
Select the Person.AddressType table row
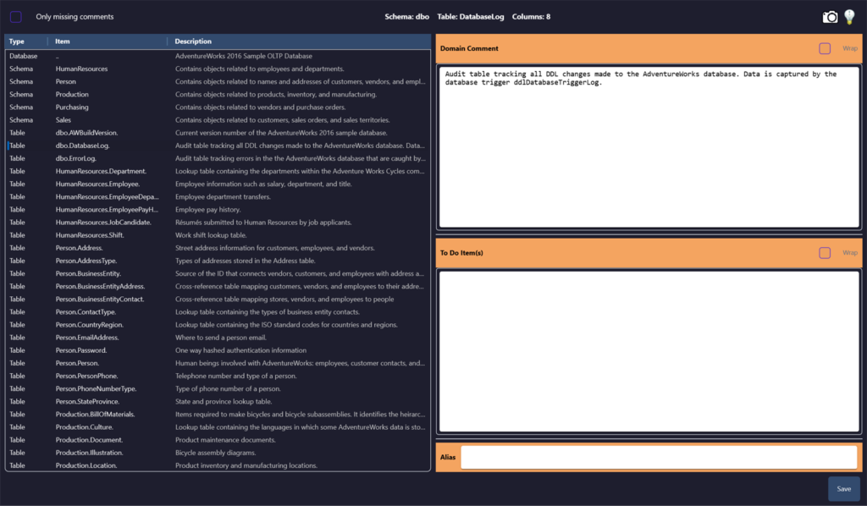tap(218, 261)
